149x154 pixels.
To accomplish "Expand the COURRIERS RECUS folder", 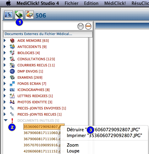I will pos(5,65).
